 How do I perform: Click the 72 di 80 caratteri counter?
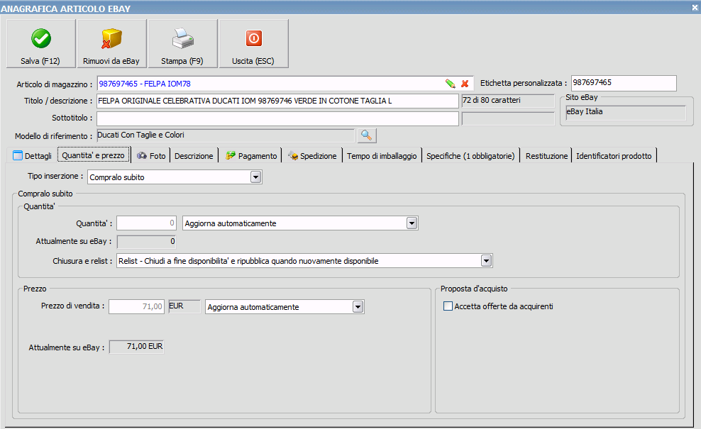click(508, 101)
